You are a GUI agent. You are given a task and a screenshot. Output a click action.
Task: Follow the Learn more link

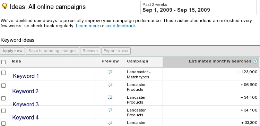(x=87, y=26)
